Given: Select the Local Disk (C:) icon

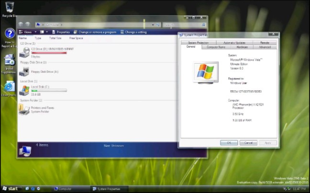Looking at the screenshot, I should click(24, 91).
